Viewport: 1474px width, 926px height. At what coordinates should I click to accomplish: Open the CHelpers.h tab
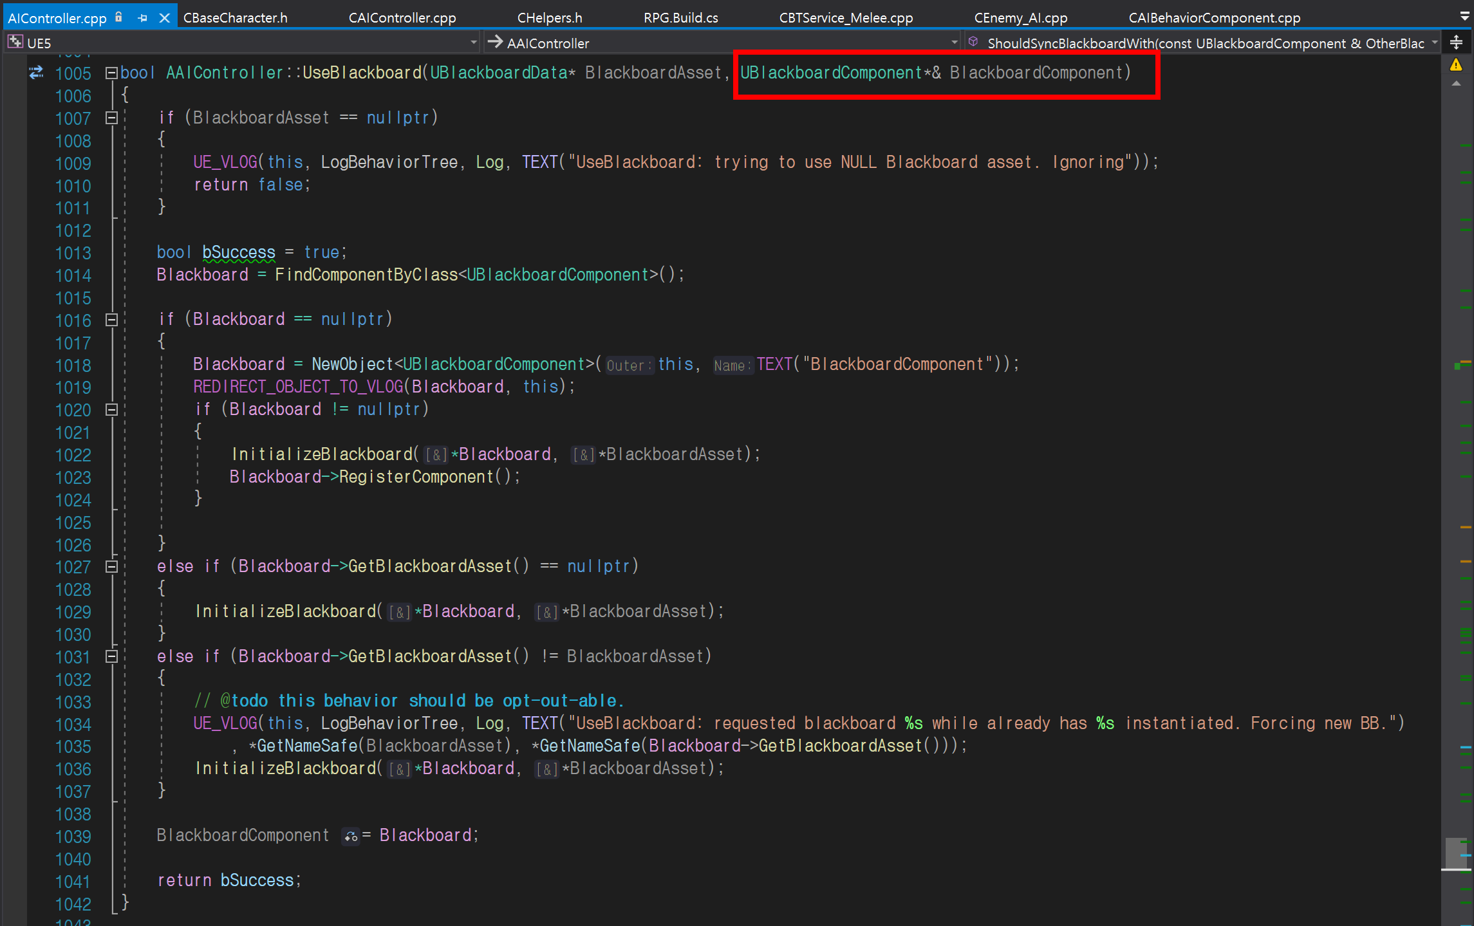point(550,18)
